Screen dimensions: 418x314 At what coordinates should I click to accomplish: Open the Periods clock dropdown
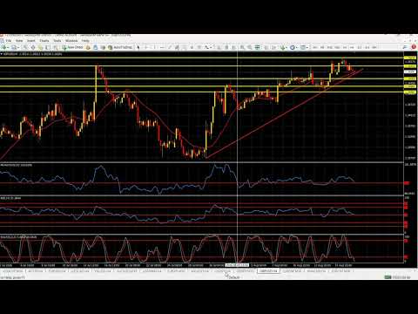coord(293,47)
